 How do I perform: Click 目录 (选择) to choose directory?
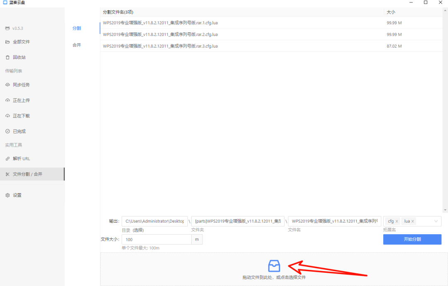pyautogui.click(x=133, y=230)
